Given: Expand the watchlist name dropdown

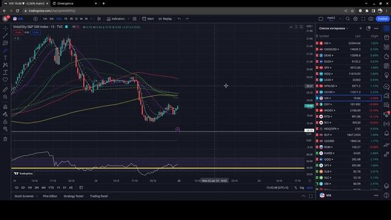Looking at the screenshot, I should pyautogui.click(x=334, y=29).
